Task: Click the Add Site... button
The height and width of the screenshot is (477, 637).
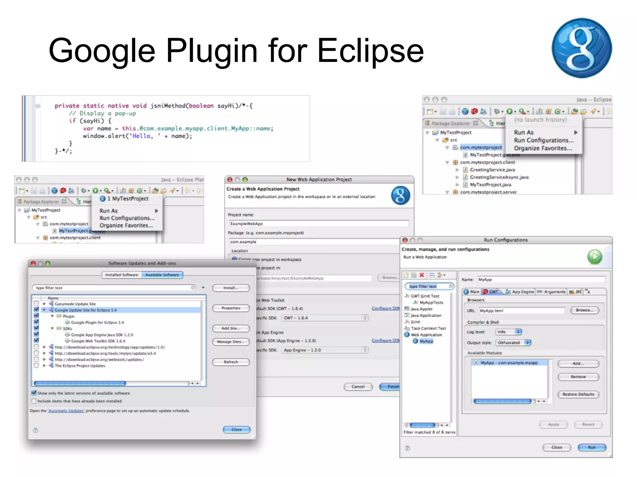Action: pos(231,328)
